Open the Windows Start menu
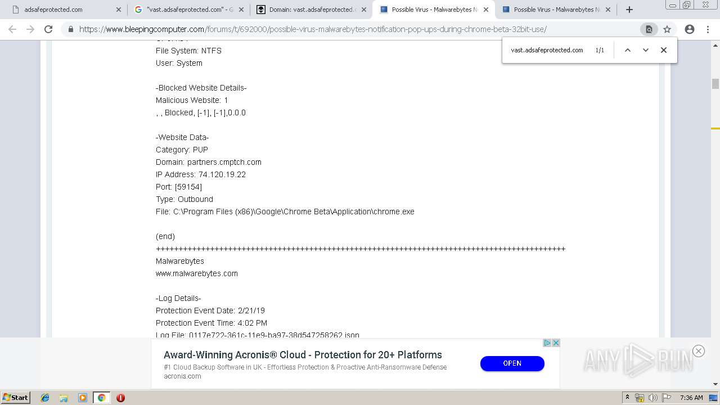 pos(15,398)
